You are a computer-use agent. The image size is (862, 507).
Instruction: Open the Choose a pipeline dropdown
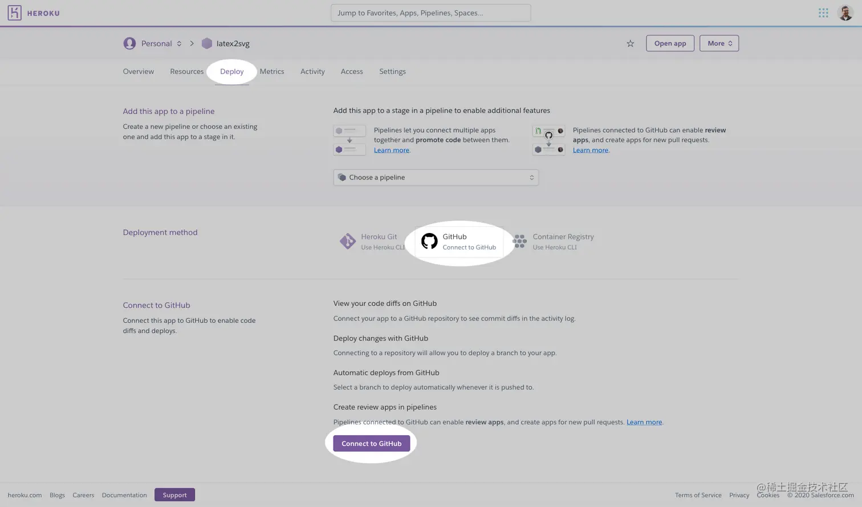436,177
